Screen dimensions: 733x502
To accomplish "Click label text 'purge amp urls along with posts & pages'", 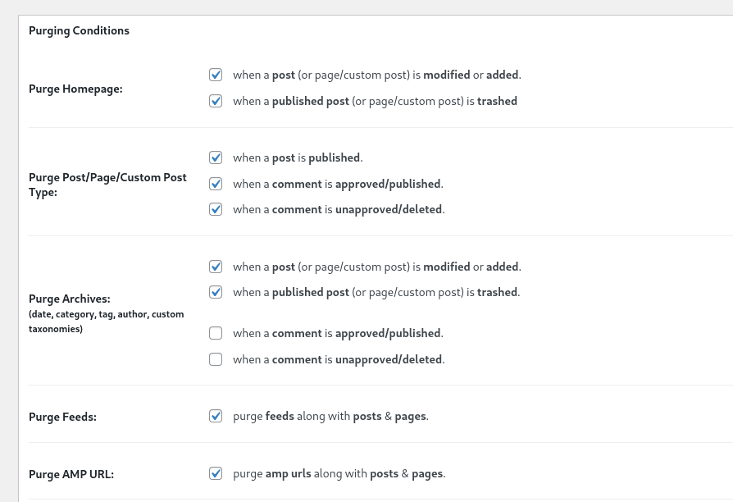I will tap(339, 473).
